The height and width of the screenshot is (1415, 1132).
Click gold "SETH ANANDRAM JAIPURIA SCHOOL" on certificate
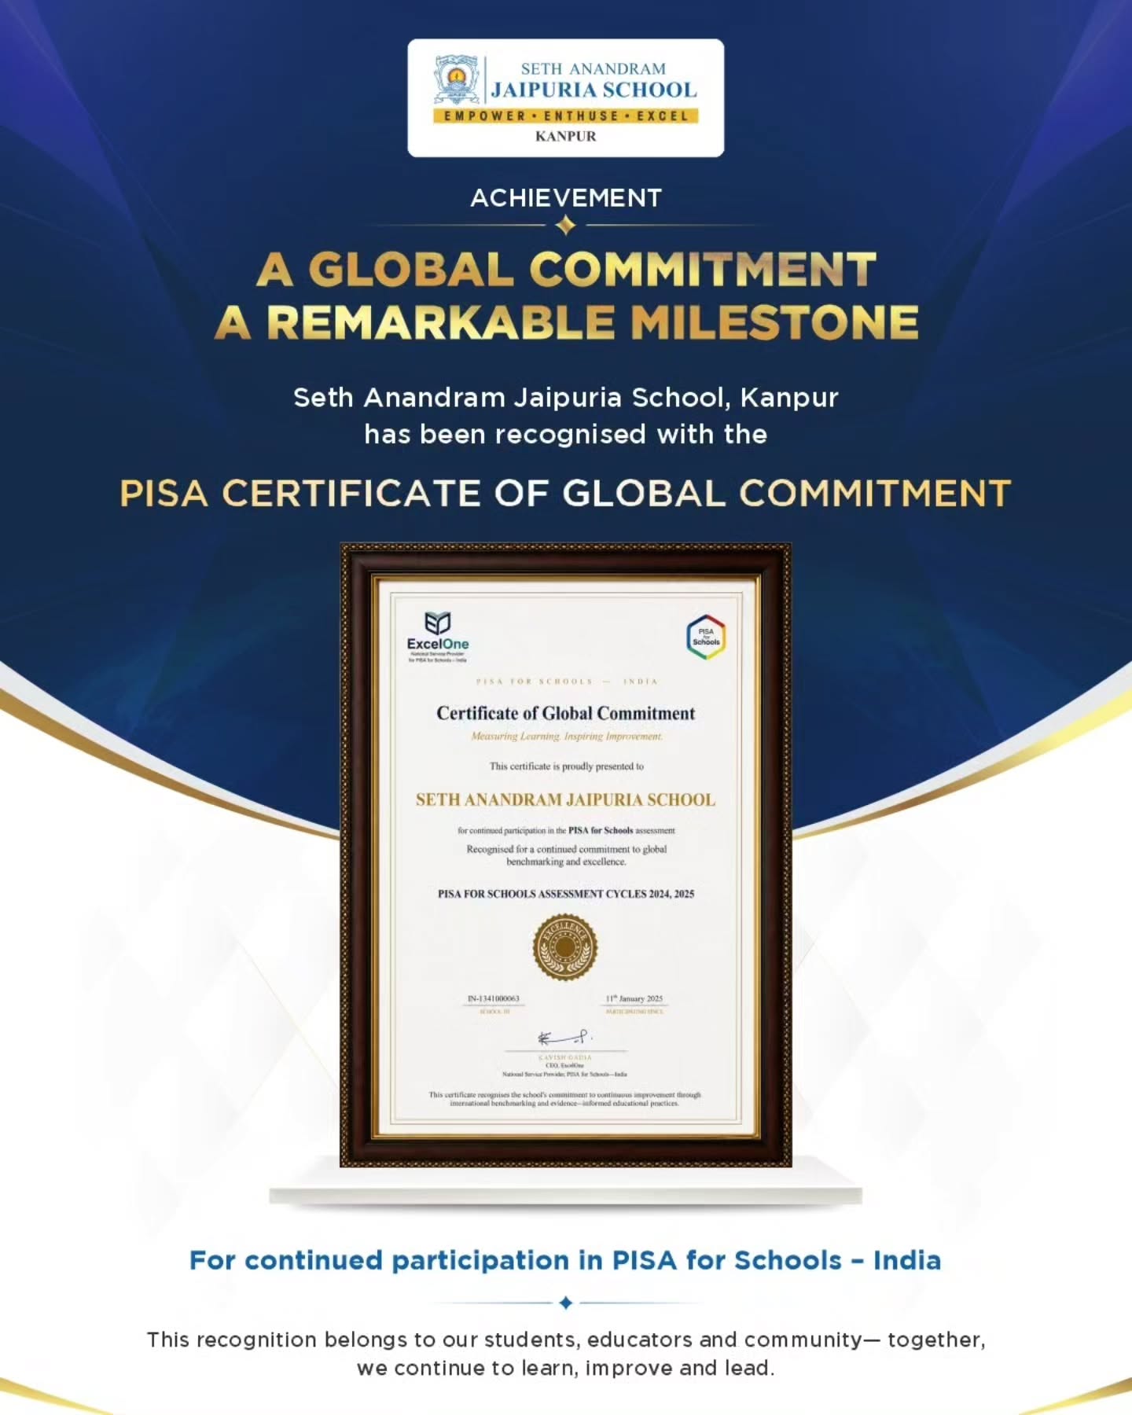tap(566, 800)
